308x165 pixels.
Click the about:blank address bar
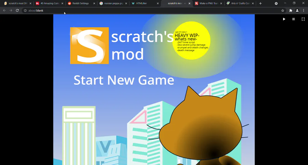153,11
